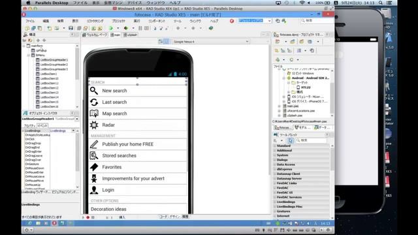This screenshot has height=235, width=418.
Task: Click the selection arrow cursor icon in the Tool Palette
Action: coord(290,140)
